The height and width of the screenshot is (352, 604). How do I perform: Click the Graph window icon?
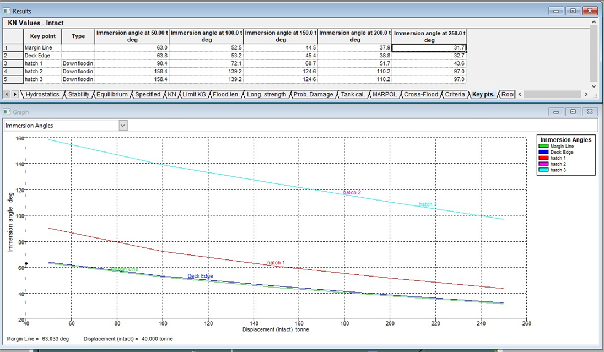[7, 112]
